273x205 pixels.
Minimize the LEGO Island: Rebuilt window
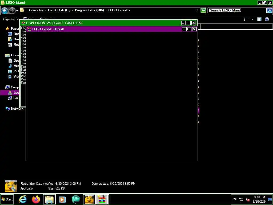tap(184, 29)
